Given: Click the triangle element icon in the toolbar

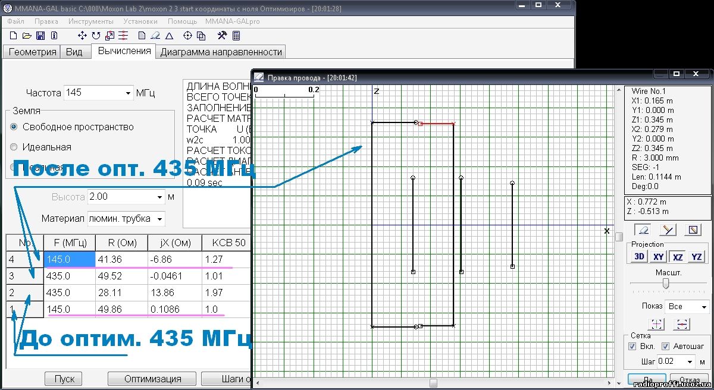Looking at the screenshot, I should coord(169,36).
